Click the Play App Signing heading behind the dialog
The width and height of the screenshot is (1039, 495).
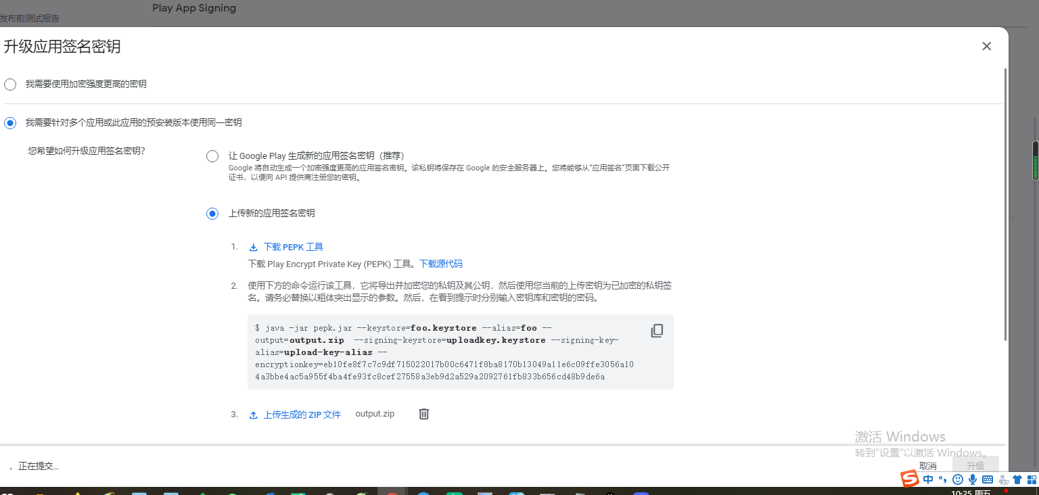pyautogui.click(x=194, y=8)
